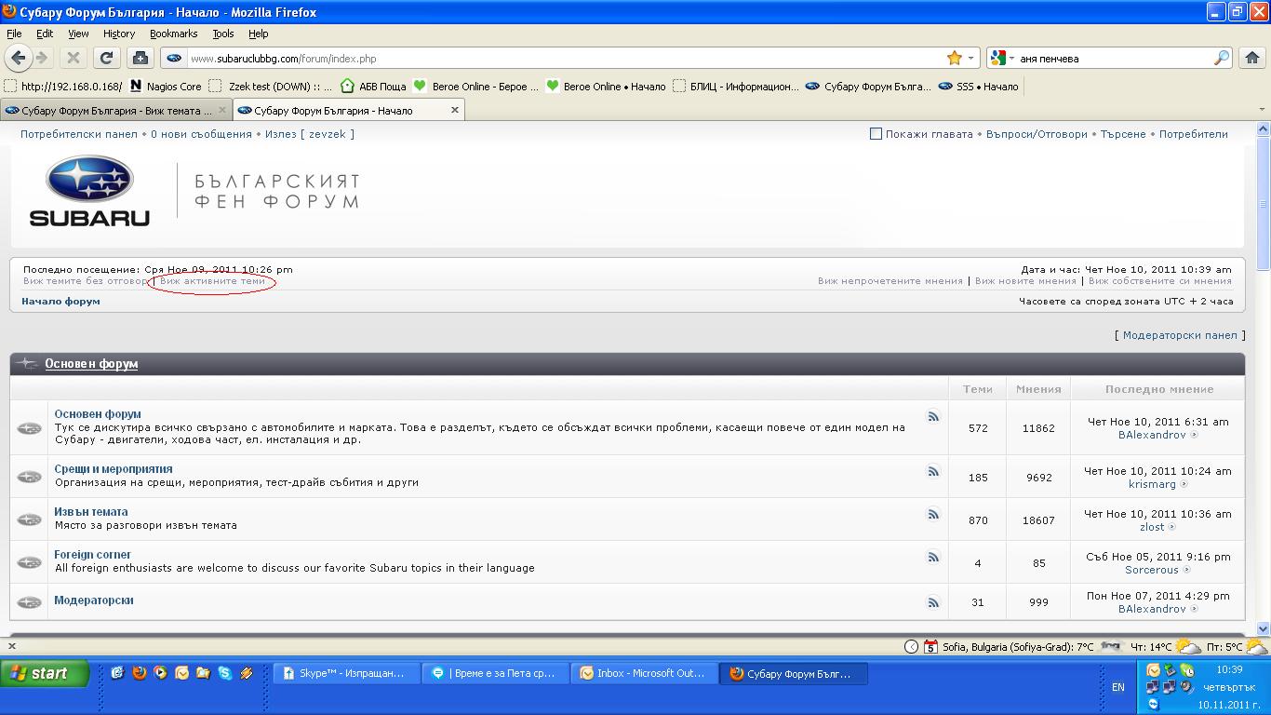Star this page in the address bar
The width and height of the screenshot is (1271, 715).
[x=954, y=58]
